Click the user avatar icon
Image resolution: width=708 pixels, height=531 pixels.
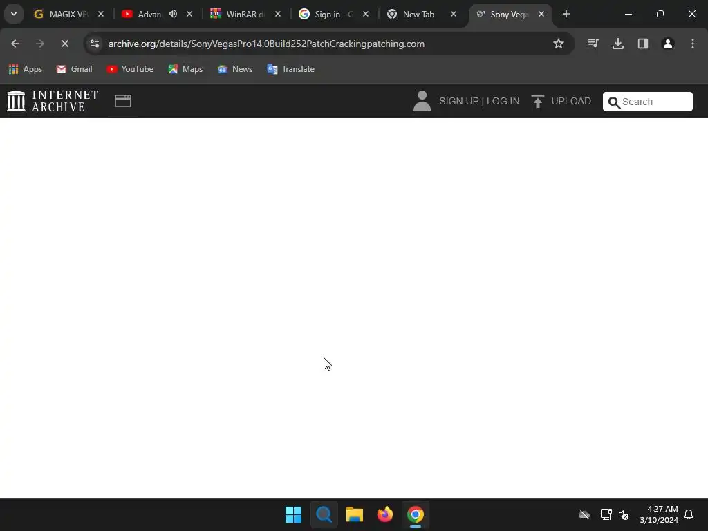tap(422, 101)
